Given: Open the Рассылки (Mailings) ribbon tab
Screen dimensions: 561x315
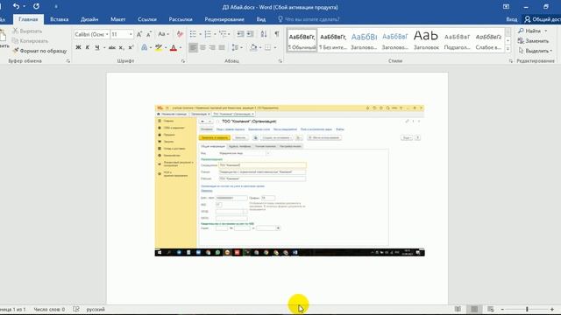Looking at the screenshot, I should pyautogui.click(x=181, y=19).
